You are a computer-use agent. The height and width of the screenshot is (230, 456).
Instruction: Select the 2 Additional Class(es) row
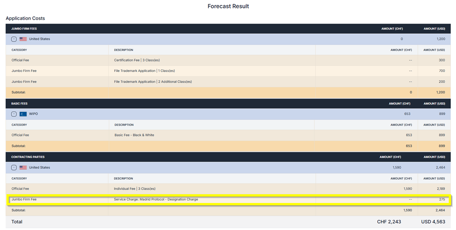153,82
